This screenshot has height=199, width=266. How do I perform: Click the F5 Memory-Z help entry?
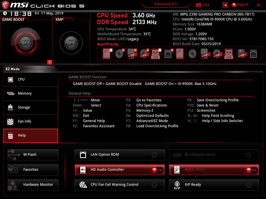[x=140, y=111]
